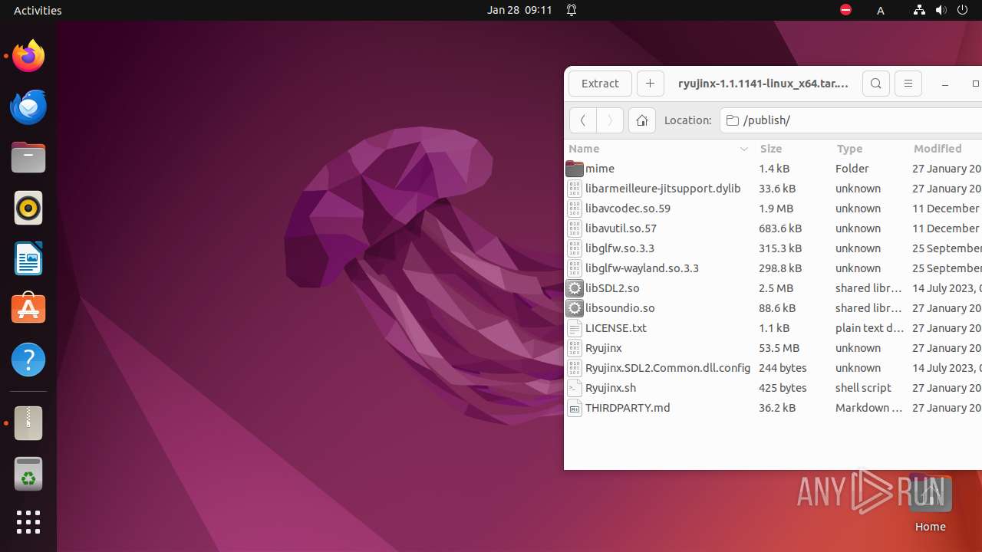Sort by the Name column header
This screenshot has height=552, width=982.
659,149
